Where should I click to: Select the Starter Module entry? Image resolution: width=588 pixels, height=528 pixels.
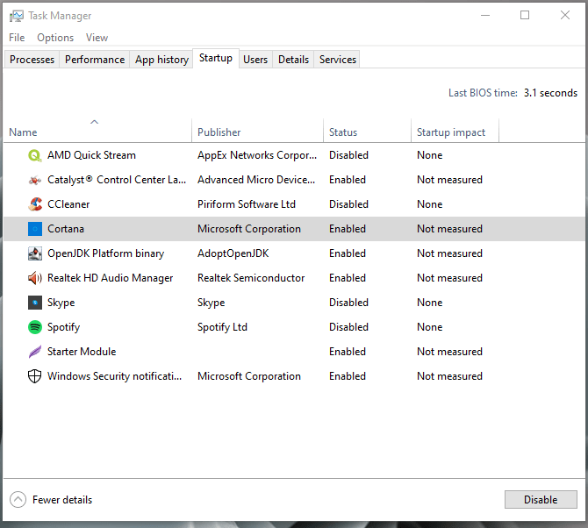tap(82, 352)
